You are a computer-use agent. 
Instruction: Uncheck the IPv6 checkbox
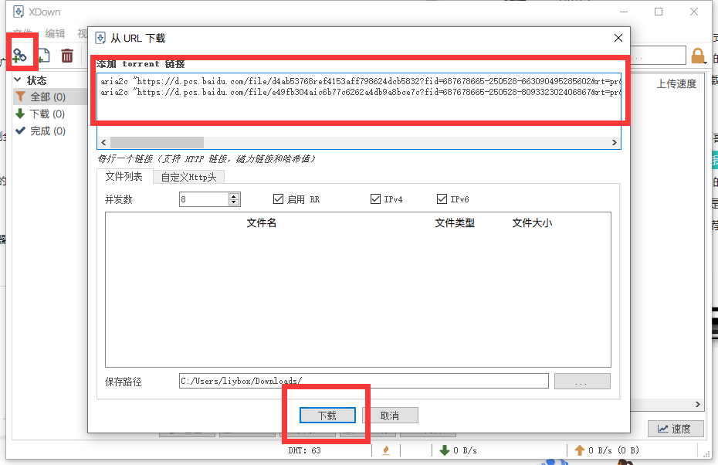point(442,199)
